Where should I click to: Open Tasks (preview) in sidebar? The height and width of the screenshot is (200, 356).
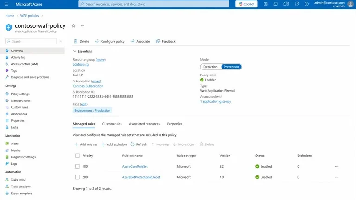click(x=18, y=187)
